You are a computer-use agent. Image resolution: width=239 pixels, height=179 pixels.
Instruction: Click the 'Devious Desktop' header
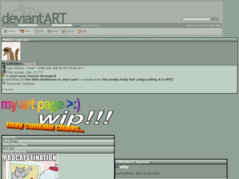click(x=58, y=152)
